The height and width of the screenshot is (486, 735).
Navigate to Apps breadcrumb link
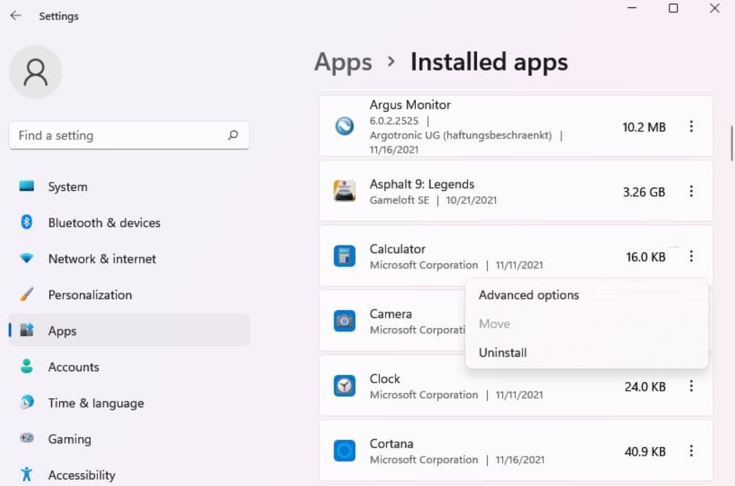pyautogui.click(x=343, y=62)
